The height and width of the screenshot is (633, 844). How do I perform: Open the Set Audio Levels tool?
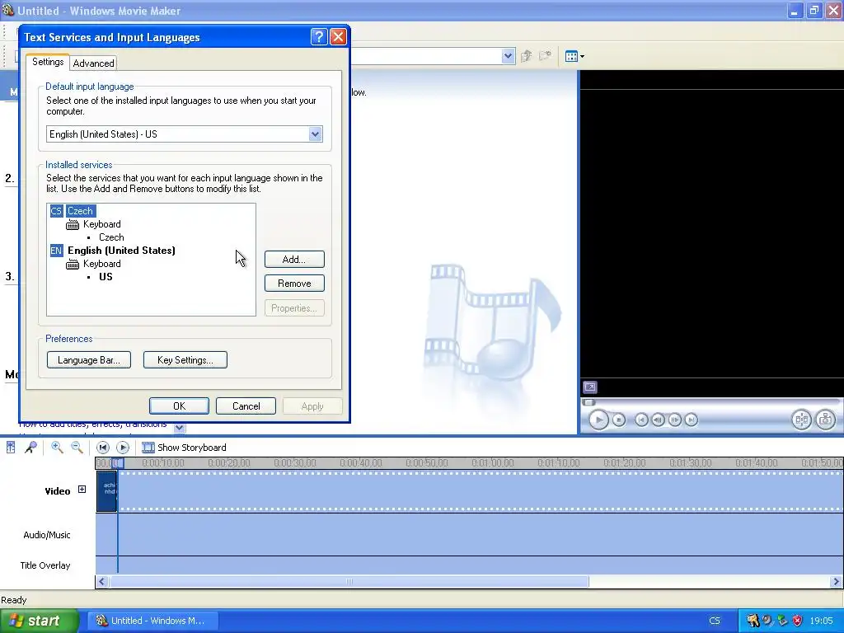tap(11, 448)
